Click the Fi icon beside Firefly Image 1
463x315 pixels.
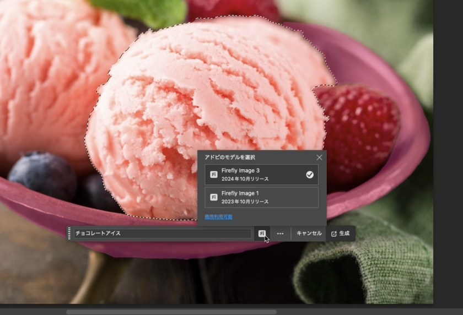coord(214,197)
